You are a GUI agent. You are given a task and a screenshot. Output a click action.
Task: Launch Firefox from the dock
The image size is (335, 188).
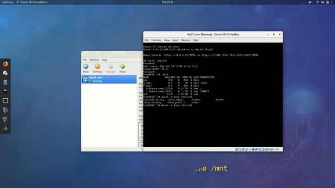click(5, 64)
